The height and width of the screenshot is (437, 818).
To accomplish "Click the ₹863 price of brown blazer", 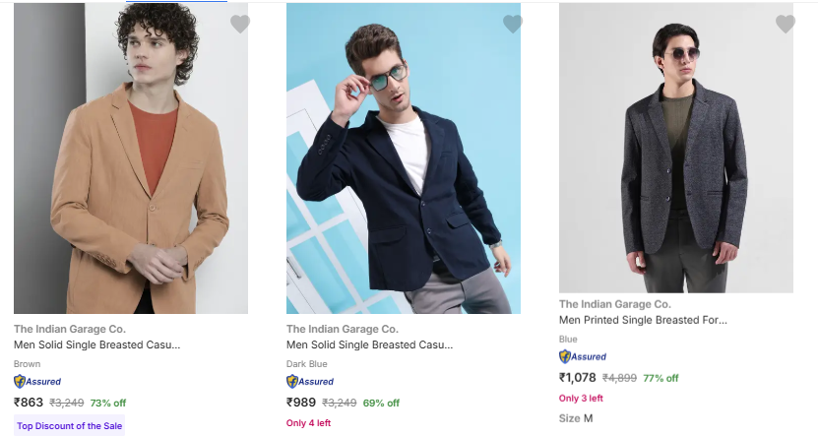I will coord(29,403).
